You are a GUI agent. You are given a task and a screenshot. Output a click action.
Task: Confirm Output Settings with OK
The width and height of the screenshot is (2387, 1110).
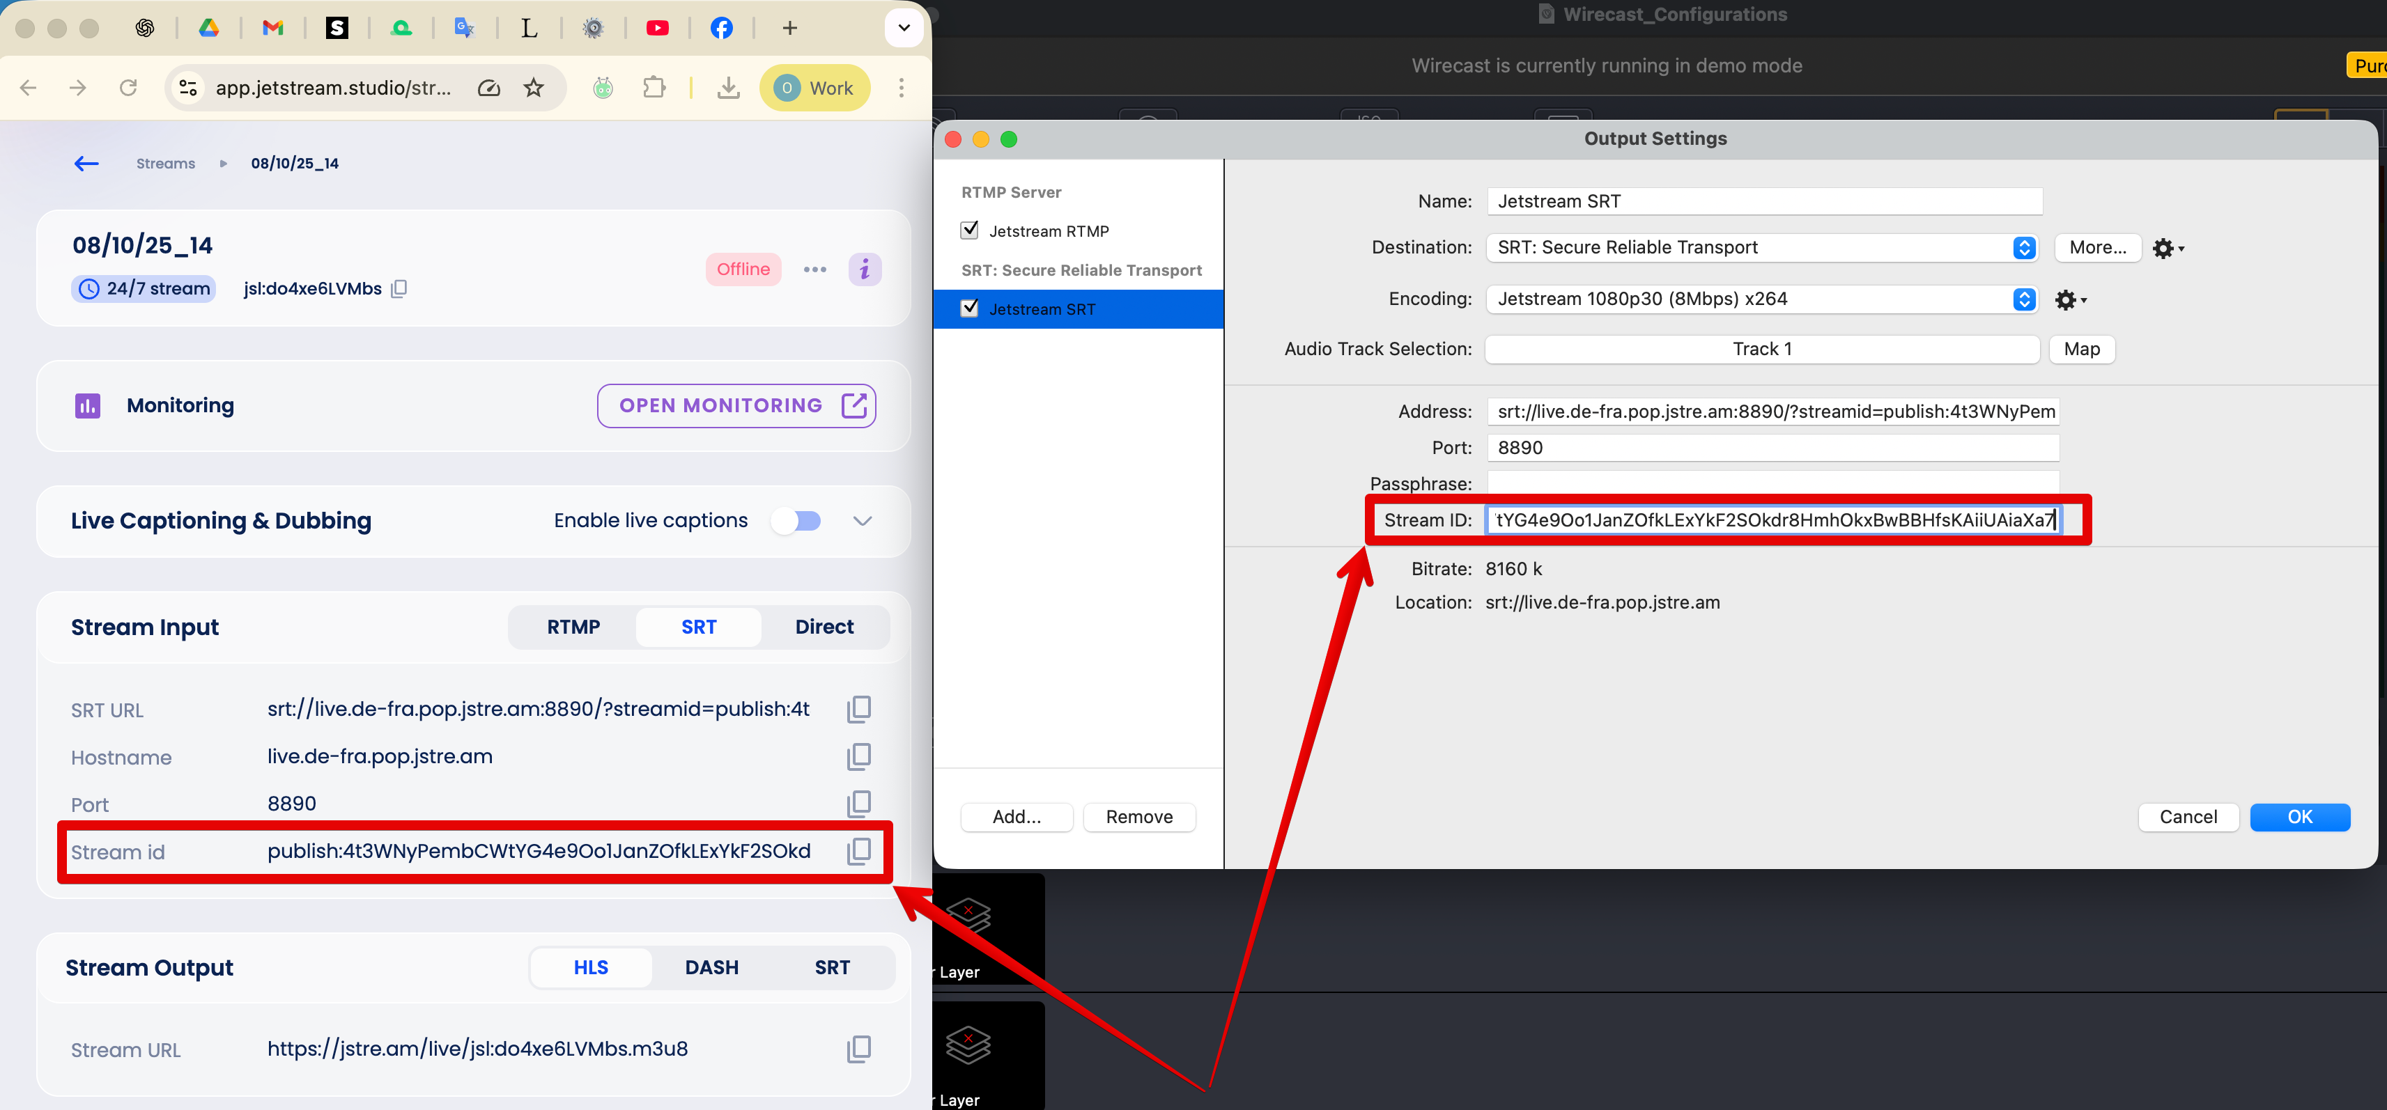pos(2299,818)
